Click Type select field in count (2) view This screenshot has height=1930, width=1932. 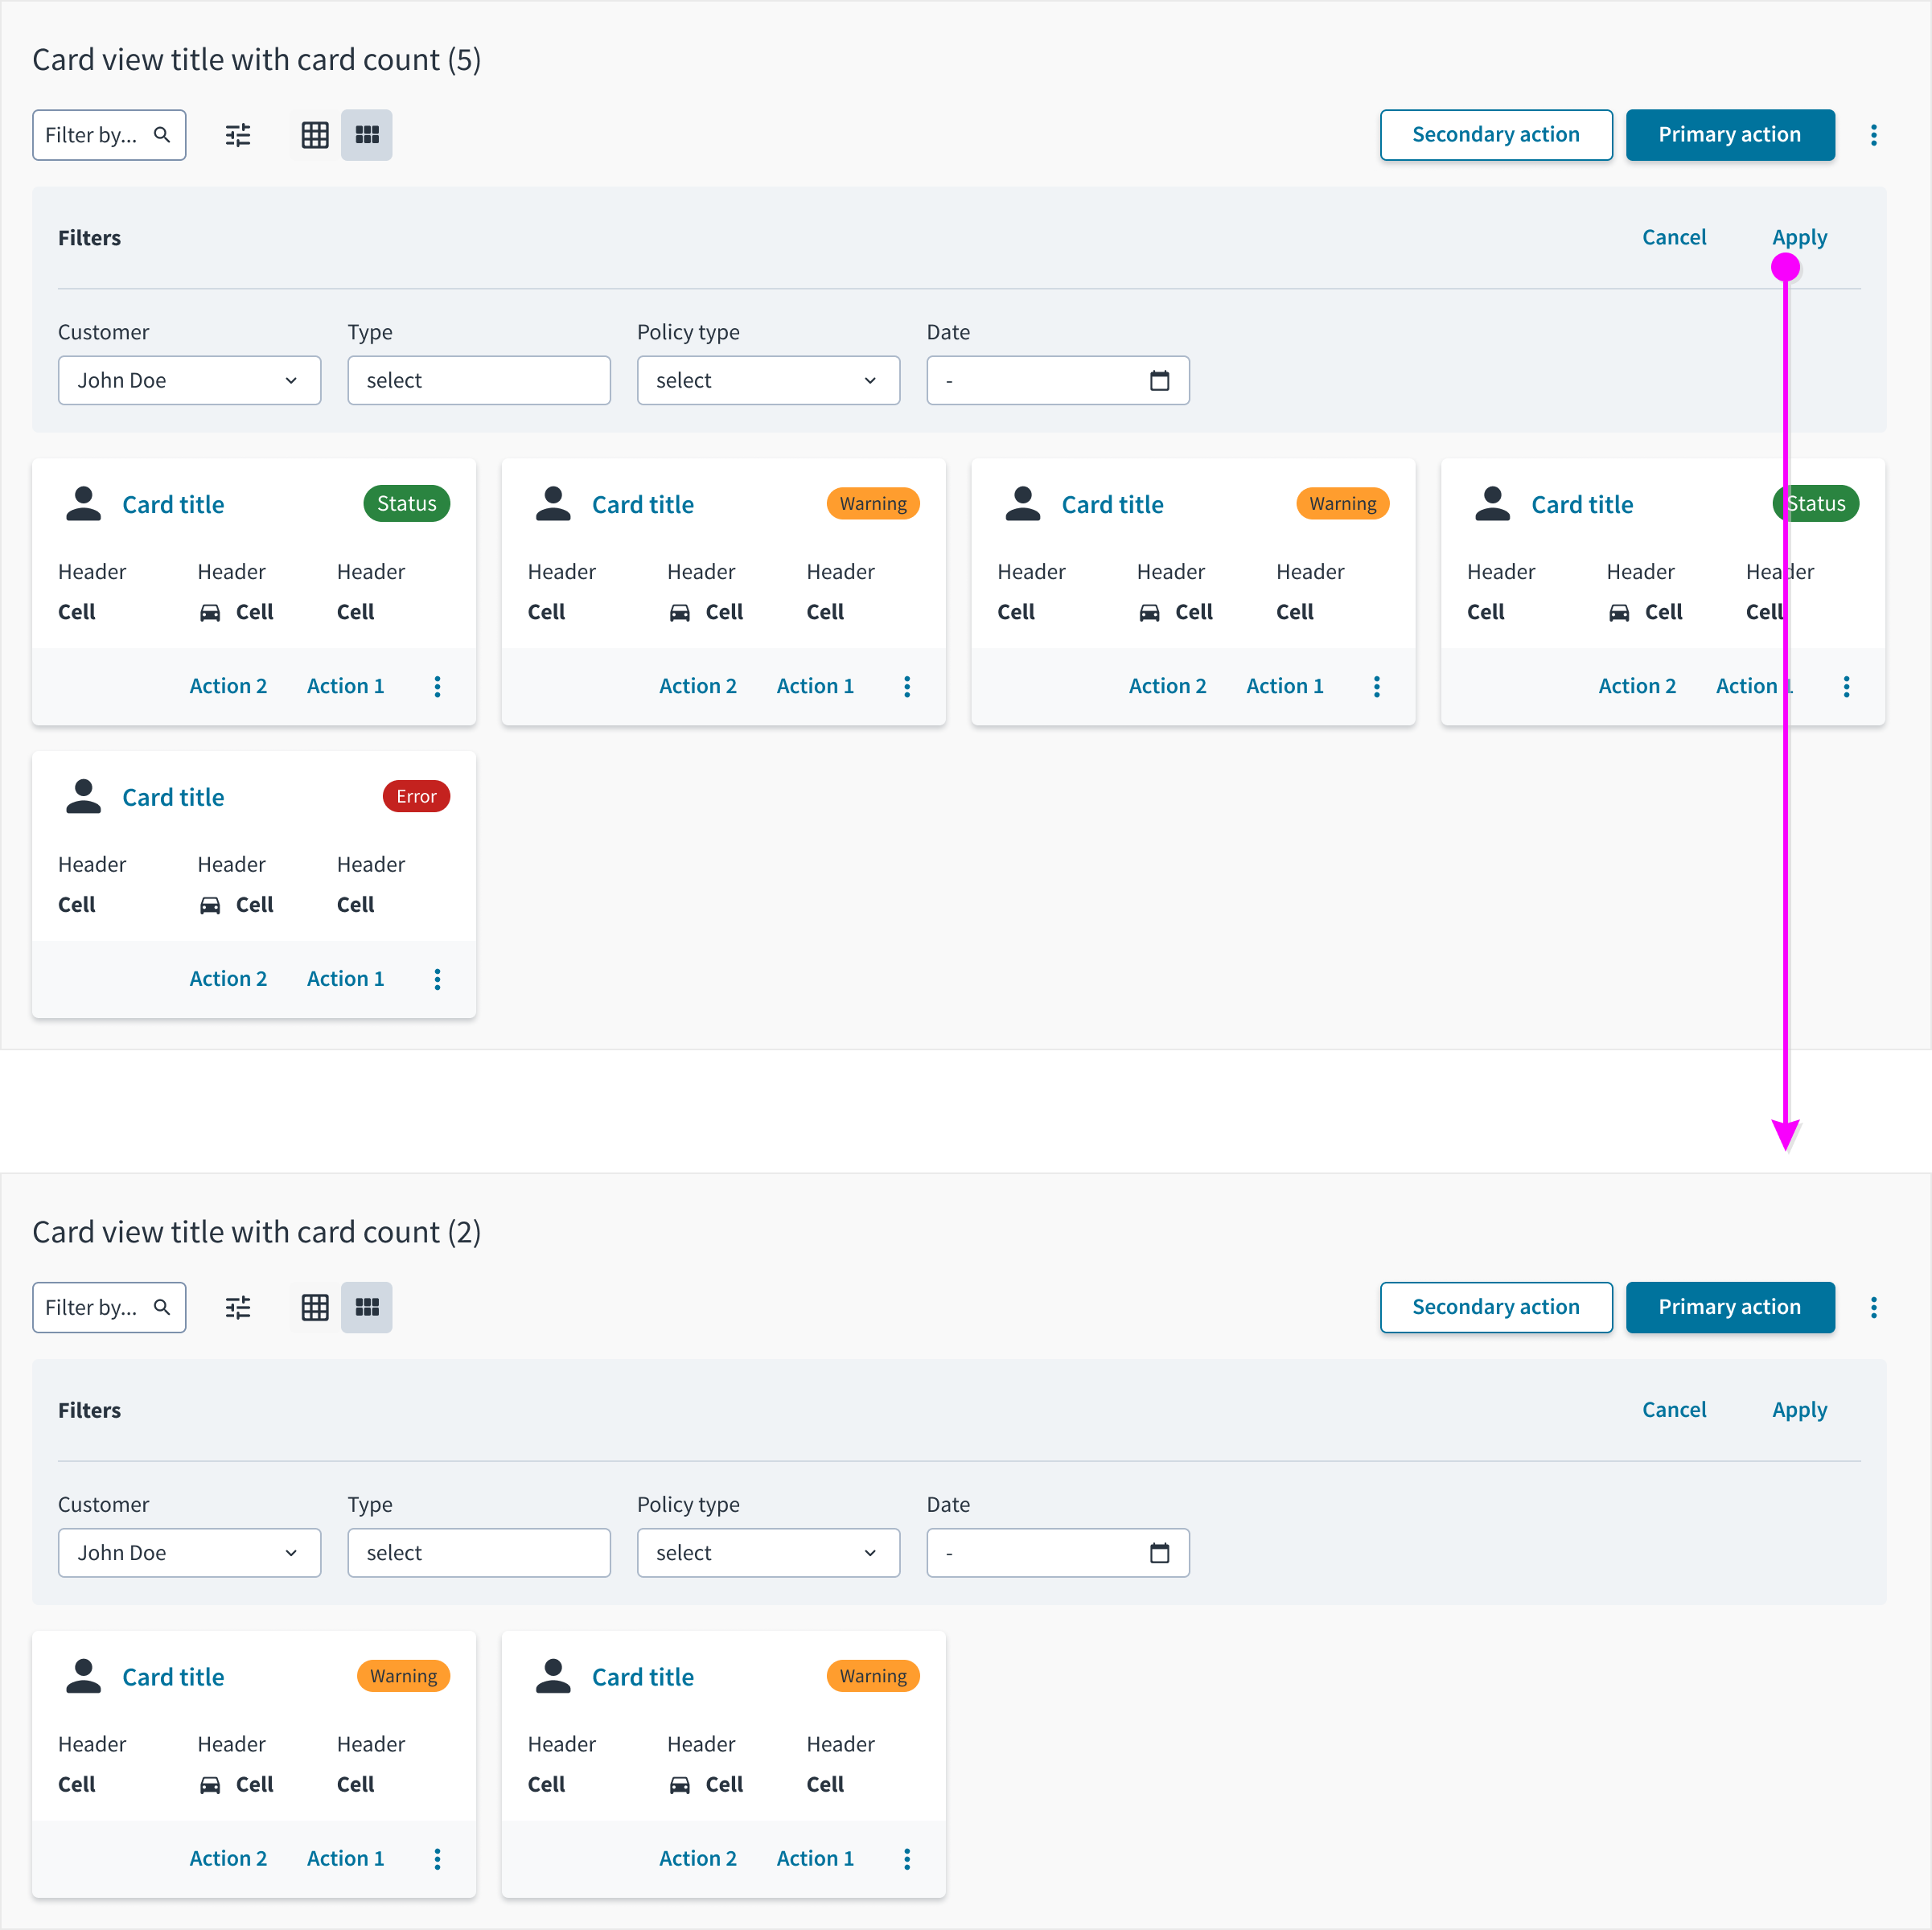point(479,1552)
